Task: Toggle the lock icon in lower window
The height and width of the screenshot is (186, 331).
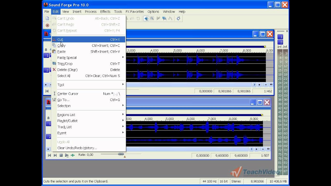Action: tap(48, 118)
